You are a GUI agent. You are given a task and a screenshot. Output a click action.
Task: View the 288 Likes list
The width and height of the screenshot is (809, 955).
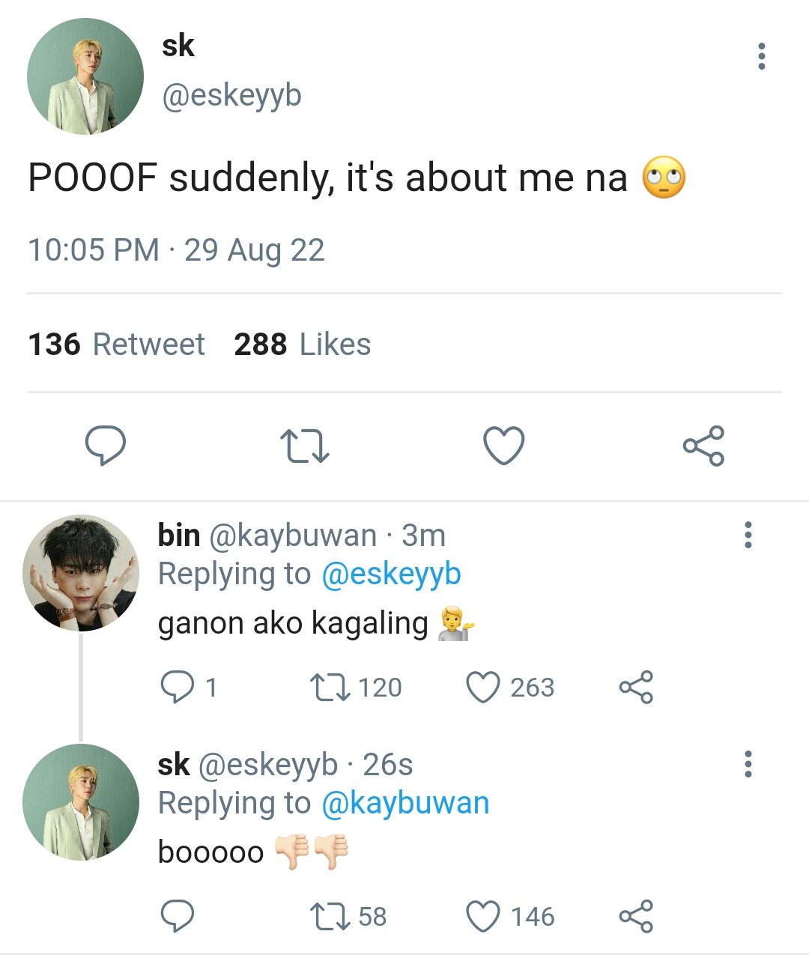point(303,345)
